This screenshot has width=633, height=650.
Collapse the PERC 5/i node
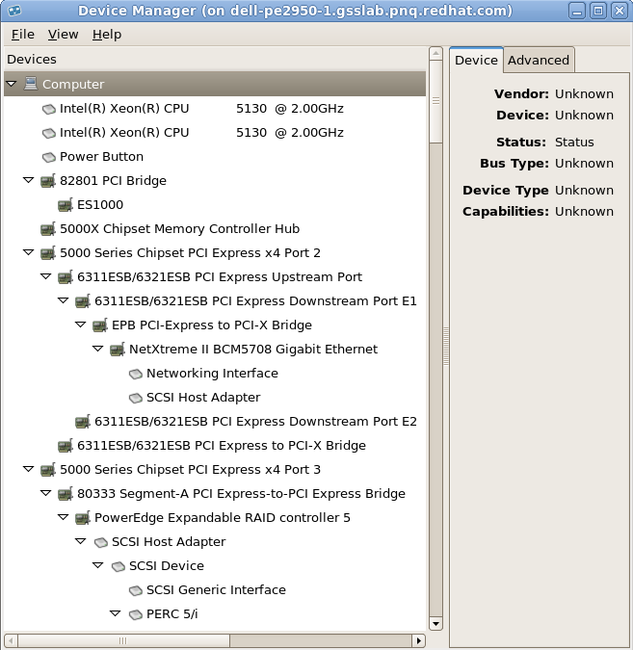tap(116, 613)
